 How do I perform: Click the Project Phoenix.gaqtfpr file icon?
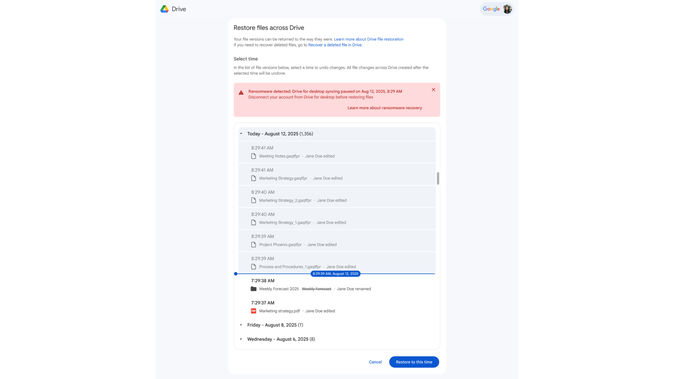pos(253,245)
